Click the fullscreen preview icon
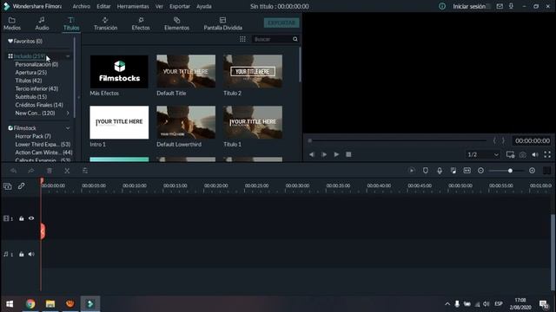This screenshot has width=556, height=312. click(x=547, y=154)
